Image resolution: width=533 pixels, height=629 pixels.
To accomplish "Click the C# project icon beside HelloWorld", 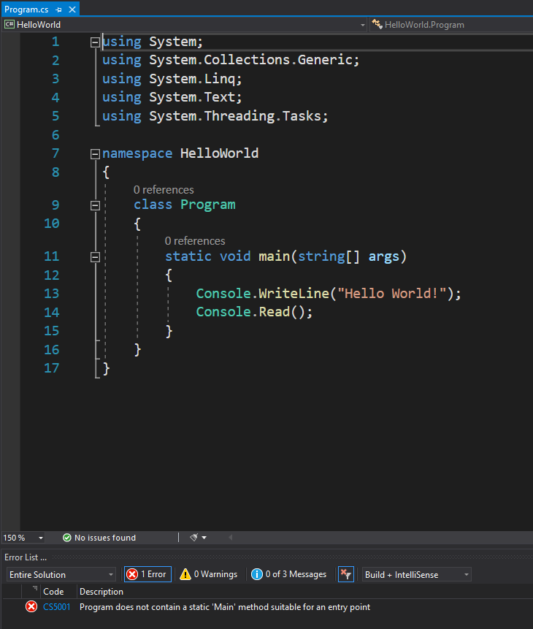I will tap(9, 25).
